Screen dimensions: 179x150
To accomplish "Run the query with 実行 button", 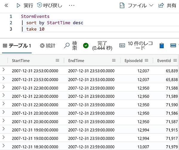I will [25, 5].
